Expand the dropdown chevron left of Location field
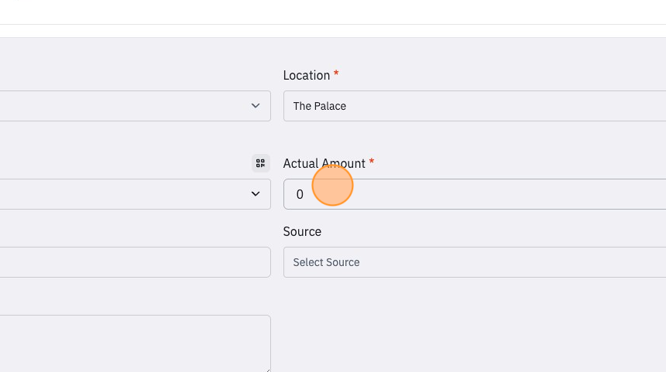The image size is (666, 372). point(256,106)
